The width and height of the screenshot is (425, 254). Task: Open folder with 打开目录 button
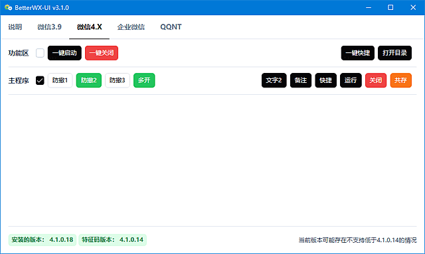tap(394, 53)
